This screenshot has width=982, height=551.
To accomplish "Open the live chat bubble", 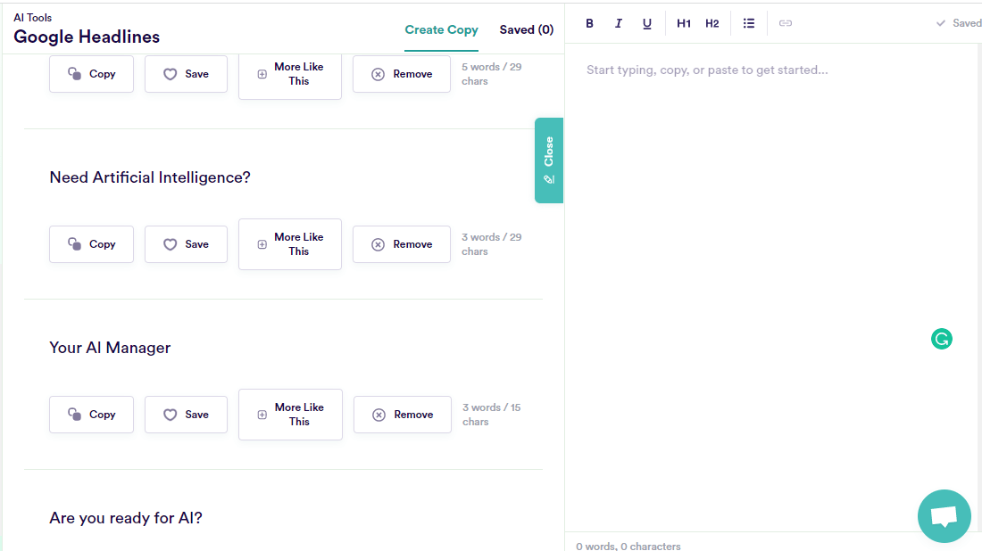I will point(945,516).
